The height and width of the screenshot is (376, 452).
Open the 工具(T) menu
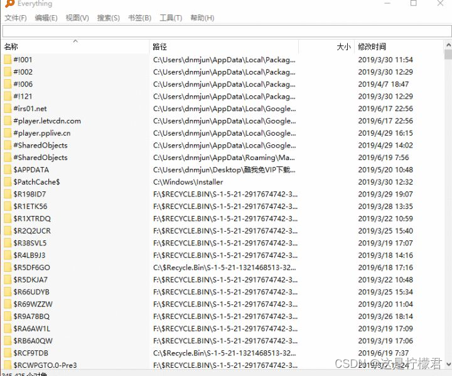[171, 18]
